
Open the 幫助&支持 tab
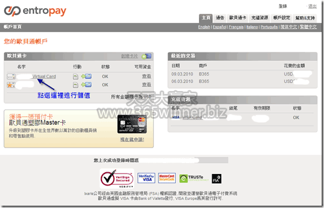point(305,18)
